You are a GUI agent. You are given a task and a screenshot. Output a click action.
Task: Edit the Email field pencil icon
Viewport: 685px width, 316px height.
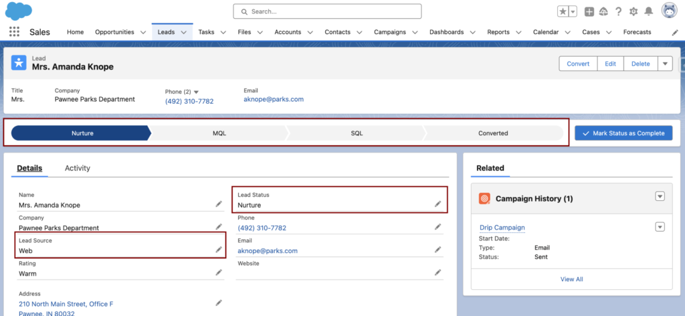(437, 250)
